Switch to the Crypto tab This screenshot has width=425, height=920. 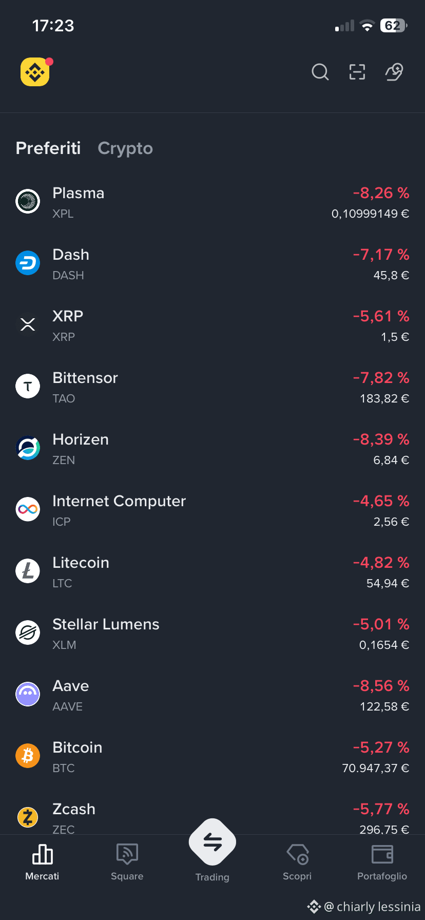tap(125, 148)
